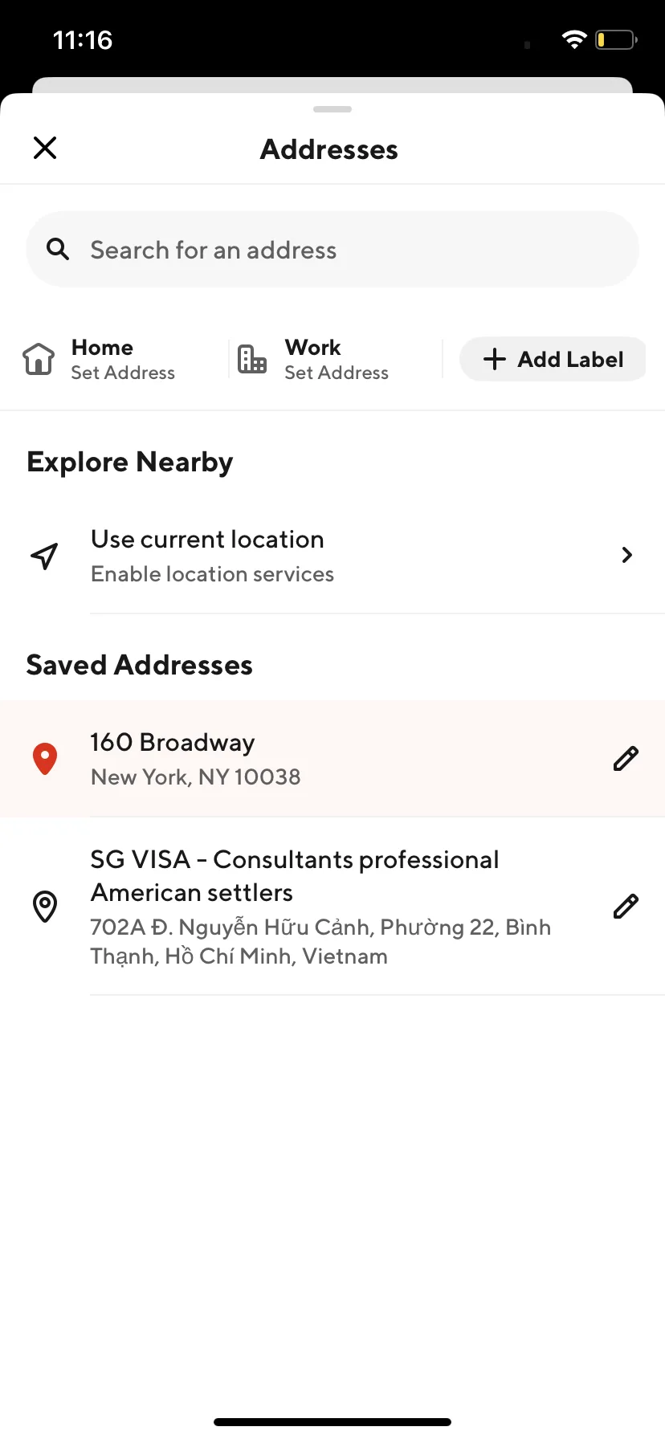Tap Enable location services text
This screenshot has width=665, height=1439.
212,574
